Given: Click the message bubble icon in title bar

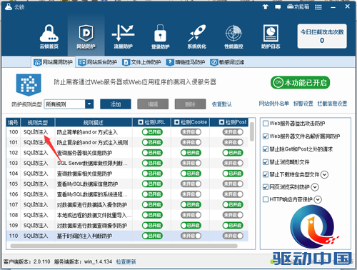Looking at the screenshot, I should click(x=278, y=7).
